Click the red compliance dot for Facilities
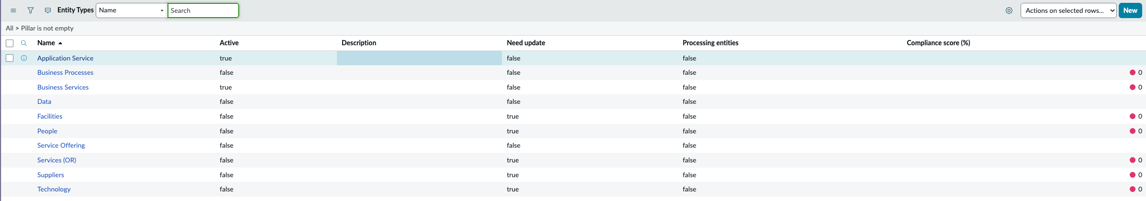 coord(1133,116)
